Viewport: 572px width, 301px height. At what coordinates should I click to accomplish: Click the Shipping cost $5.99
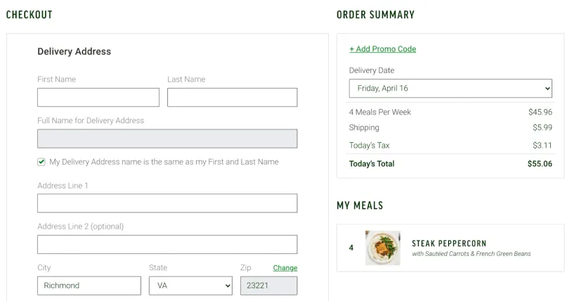tap(542, 128)
